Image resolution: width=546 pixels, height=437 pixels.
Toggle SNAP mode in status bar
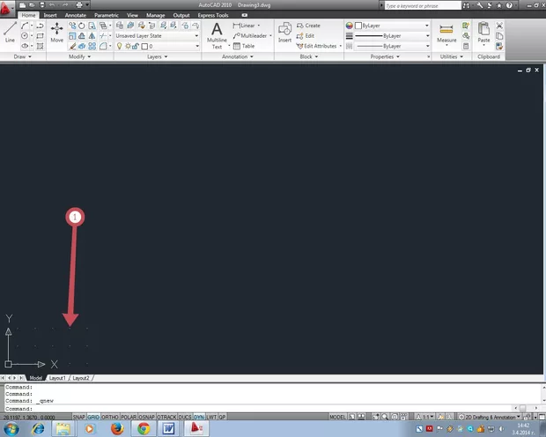pyautogui.click(x=79, y=417)
